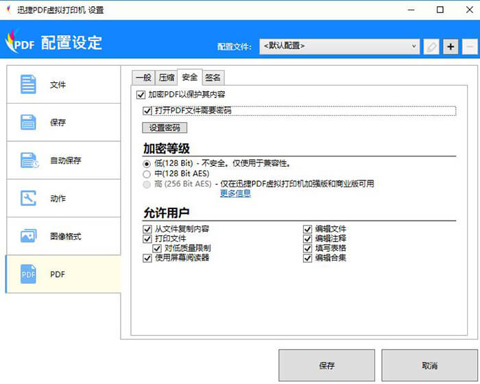This screenshot has height=384, width=480.
Task: Toggle 打印文件 permission checkbox
Action: click(x=147, y=239)
